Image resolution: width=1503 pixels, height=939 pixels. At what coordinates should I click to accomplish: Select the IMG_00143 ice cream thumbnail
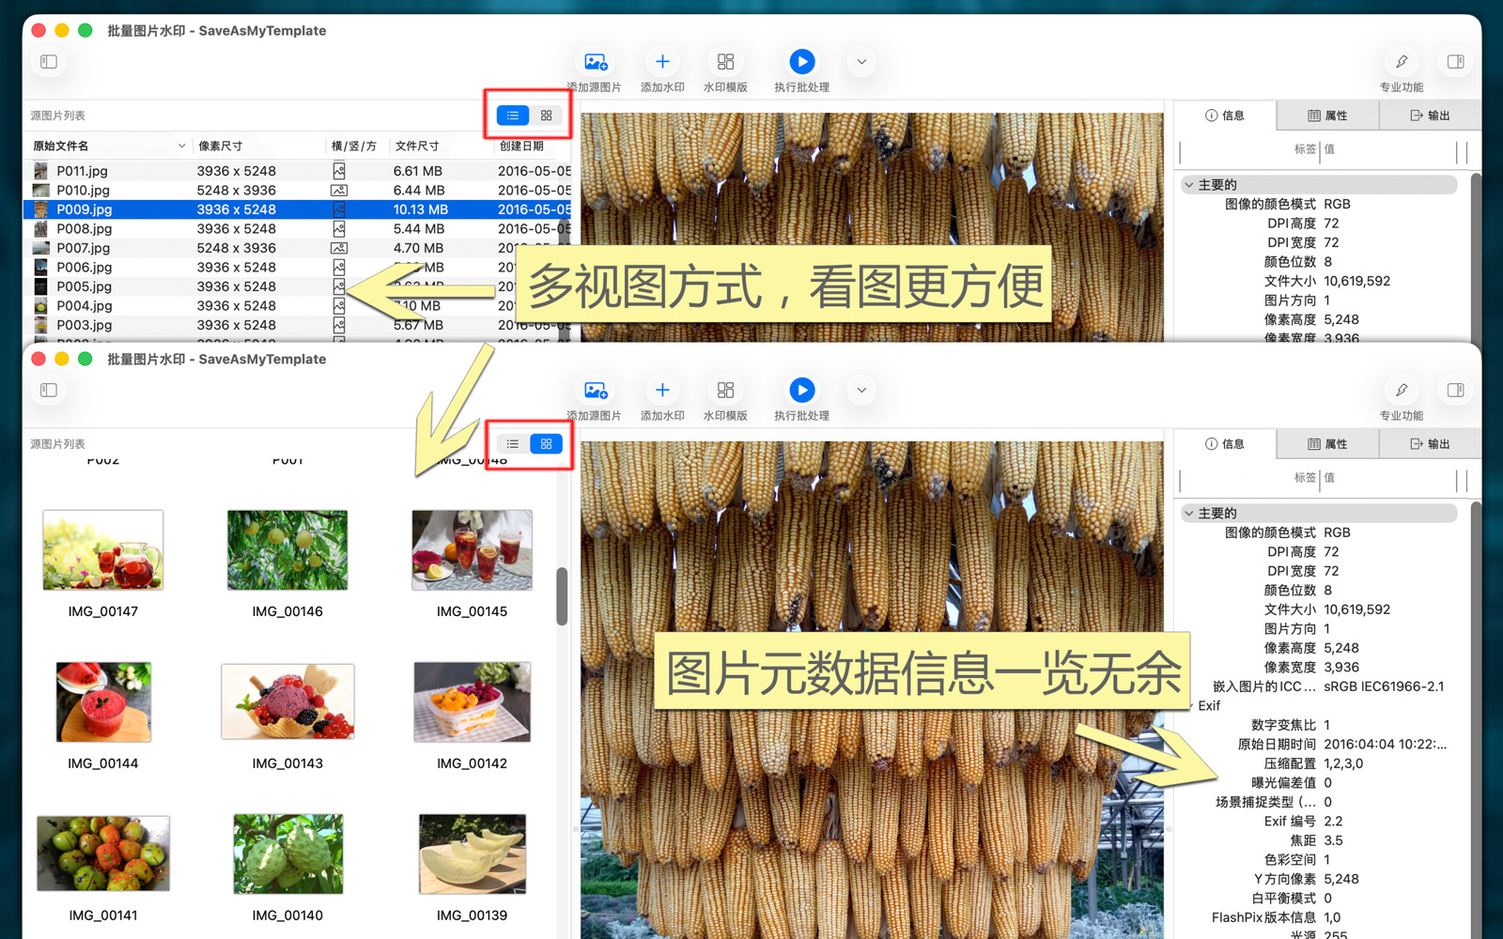287,702
